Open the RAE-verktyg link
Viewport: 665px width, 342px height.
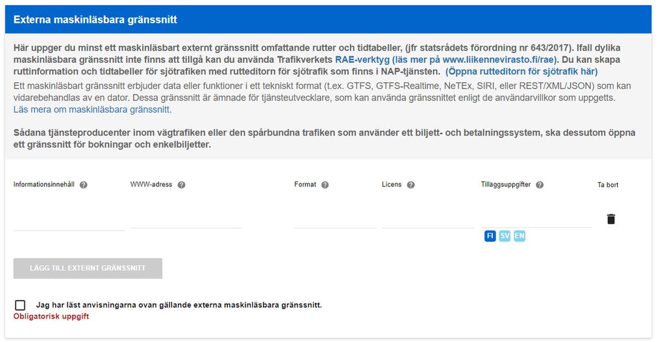[x=447, y=60]
